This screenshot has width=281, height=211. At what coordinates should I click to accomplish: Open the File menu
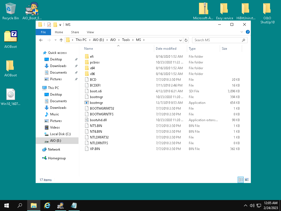43,32
